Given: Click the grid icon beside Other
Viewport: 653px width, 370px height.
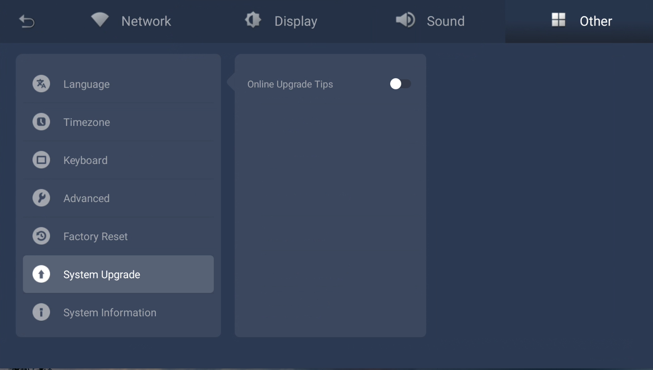Looking at the screenshot, I should point(558,20).
